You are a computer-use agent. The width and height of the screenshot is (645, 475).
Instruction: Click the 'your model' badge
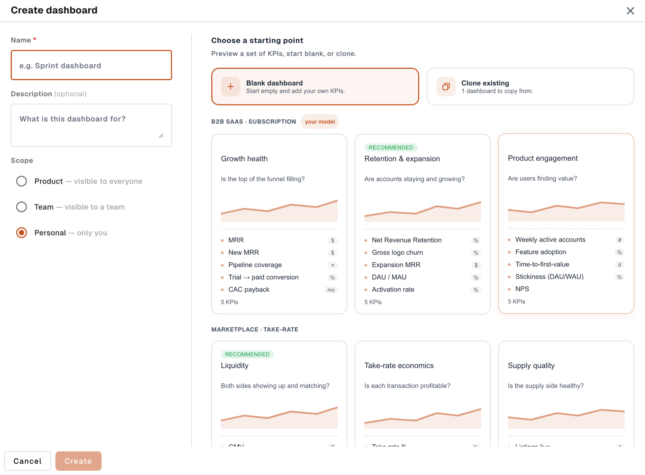pyautogui.click(x=320, y=122)
